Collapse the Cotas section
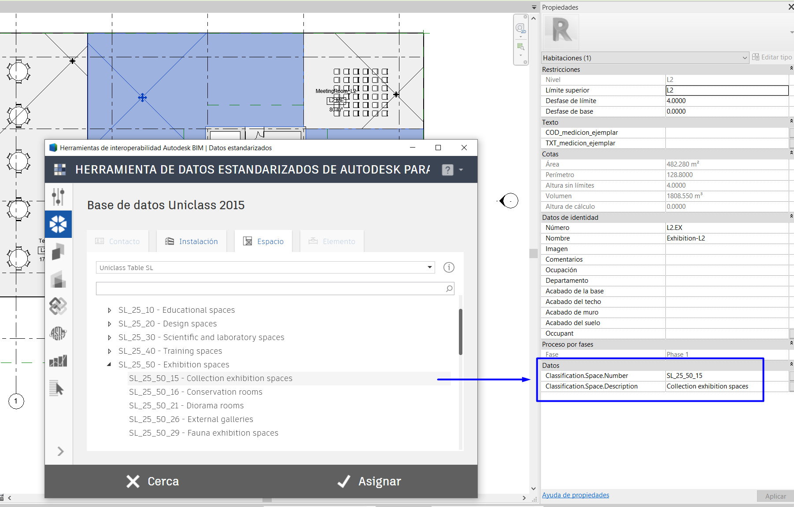This screenshot has height=507, width=794. pyautogui.click(x=791, y=153)
